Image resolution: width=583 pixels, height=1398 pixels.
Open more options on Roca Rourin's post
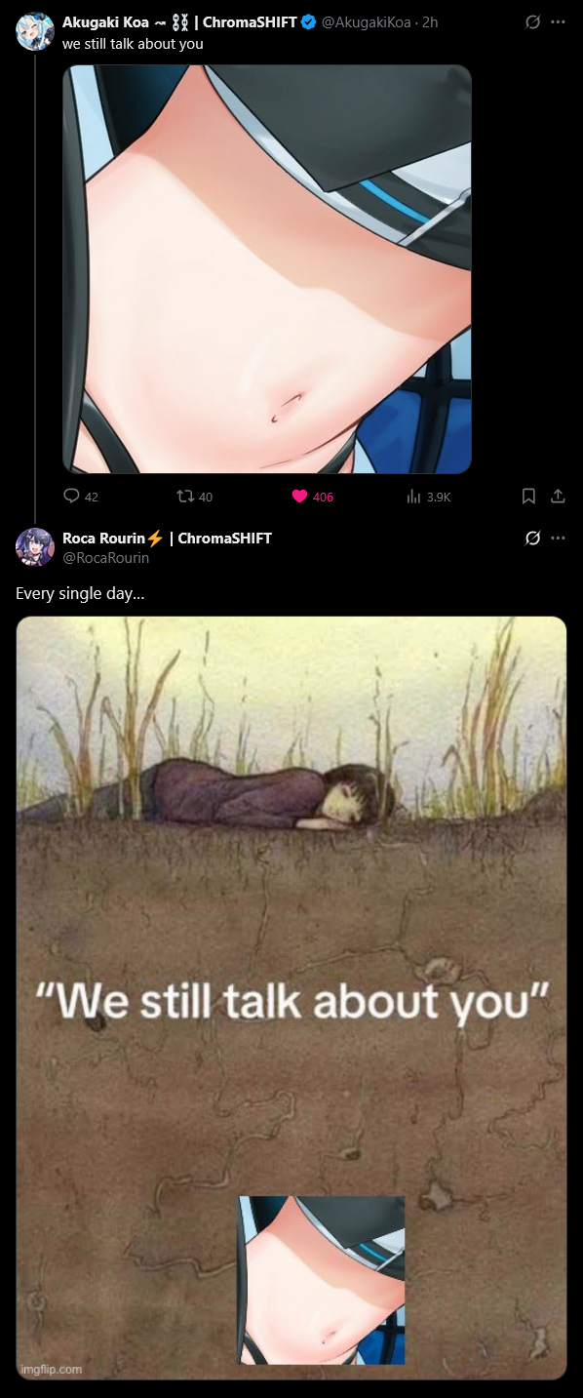pyautogui.click(x=558, y=539)
